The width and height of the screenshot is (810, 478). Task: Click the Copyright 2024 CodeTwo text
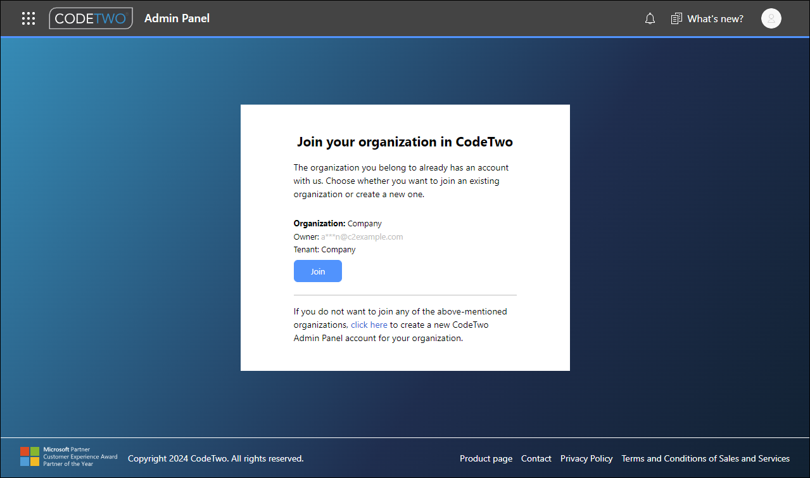(x=216, y=458)
